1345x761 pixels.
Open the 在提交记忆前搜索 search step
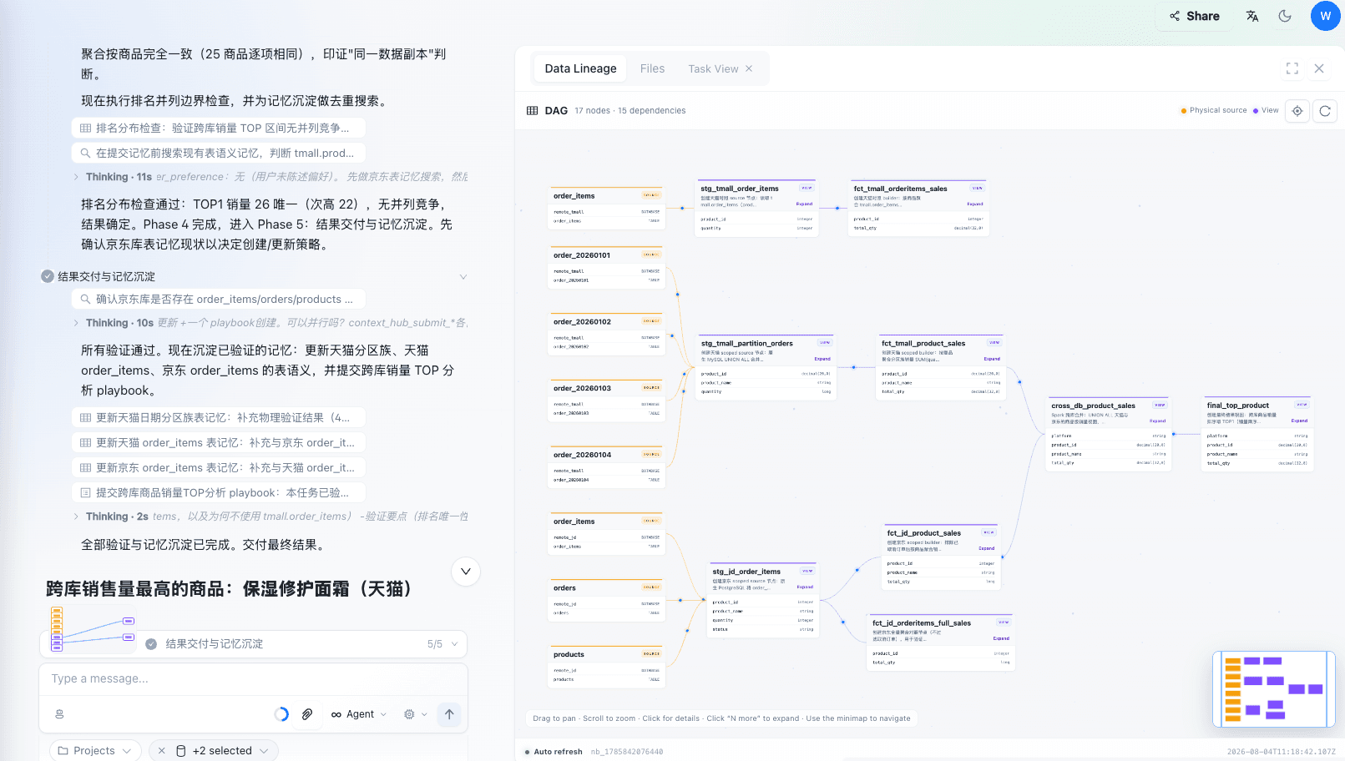(x=219, y=153)
